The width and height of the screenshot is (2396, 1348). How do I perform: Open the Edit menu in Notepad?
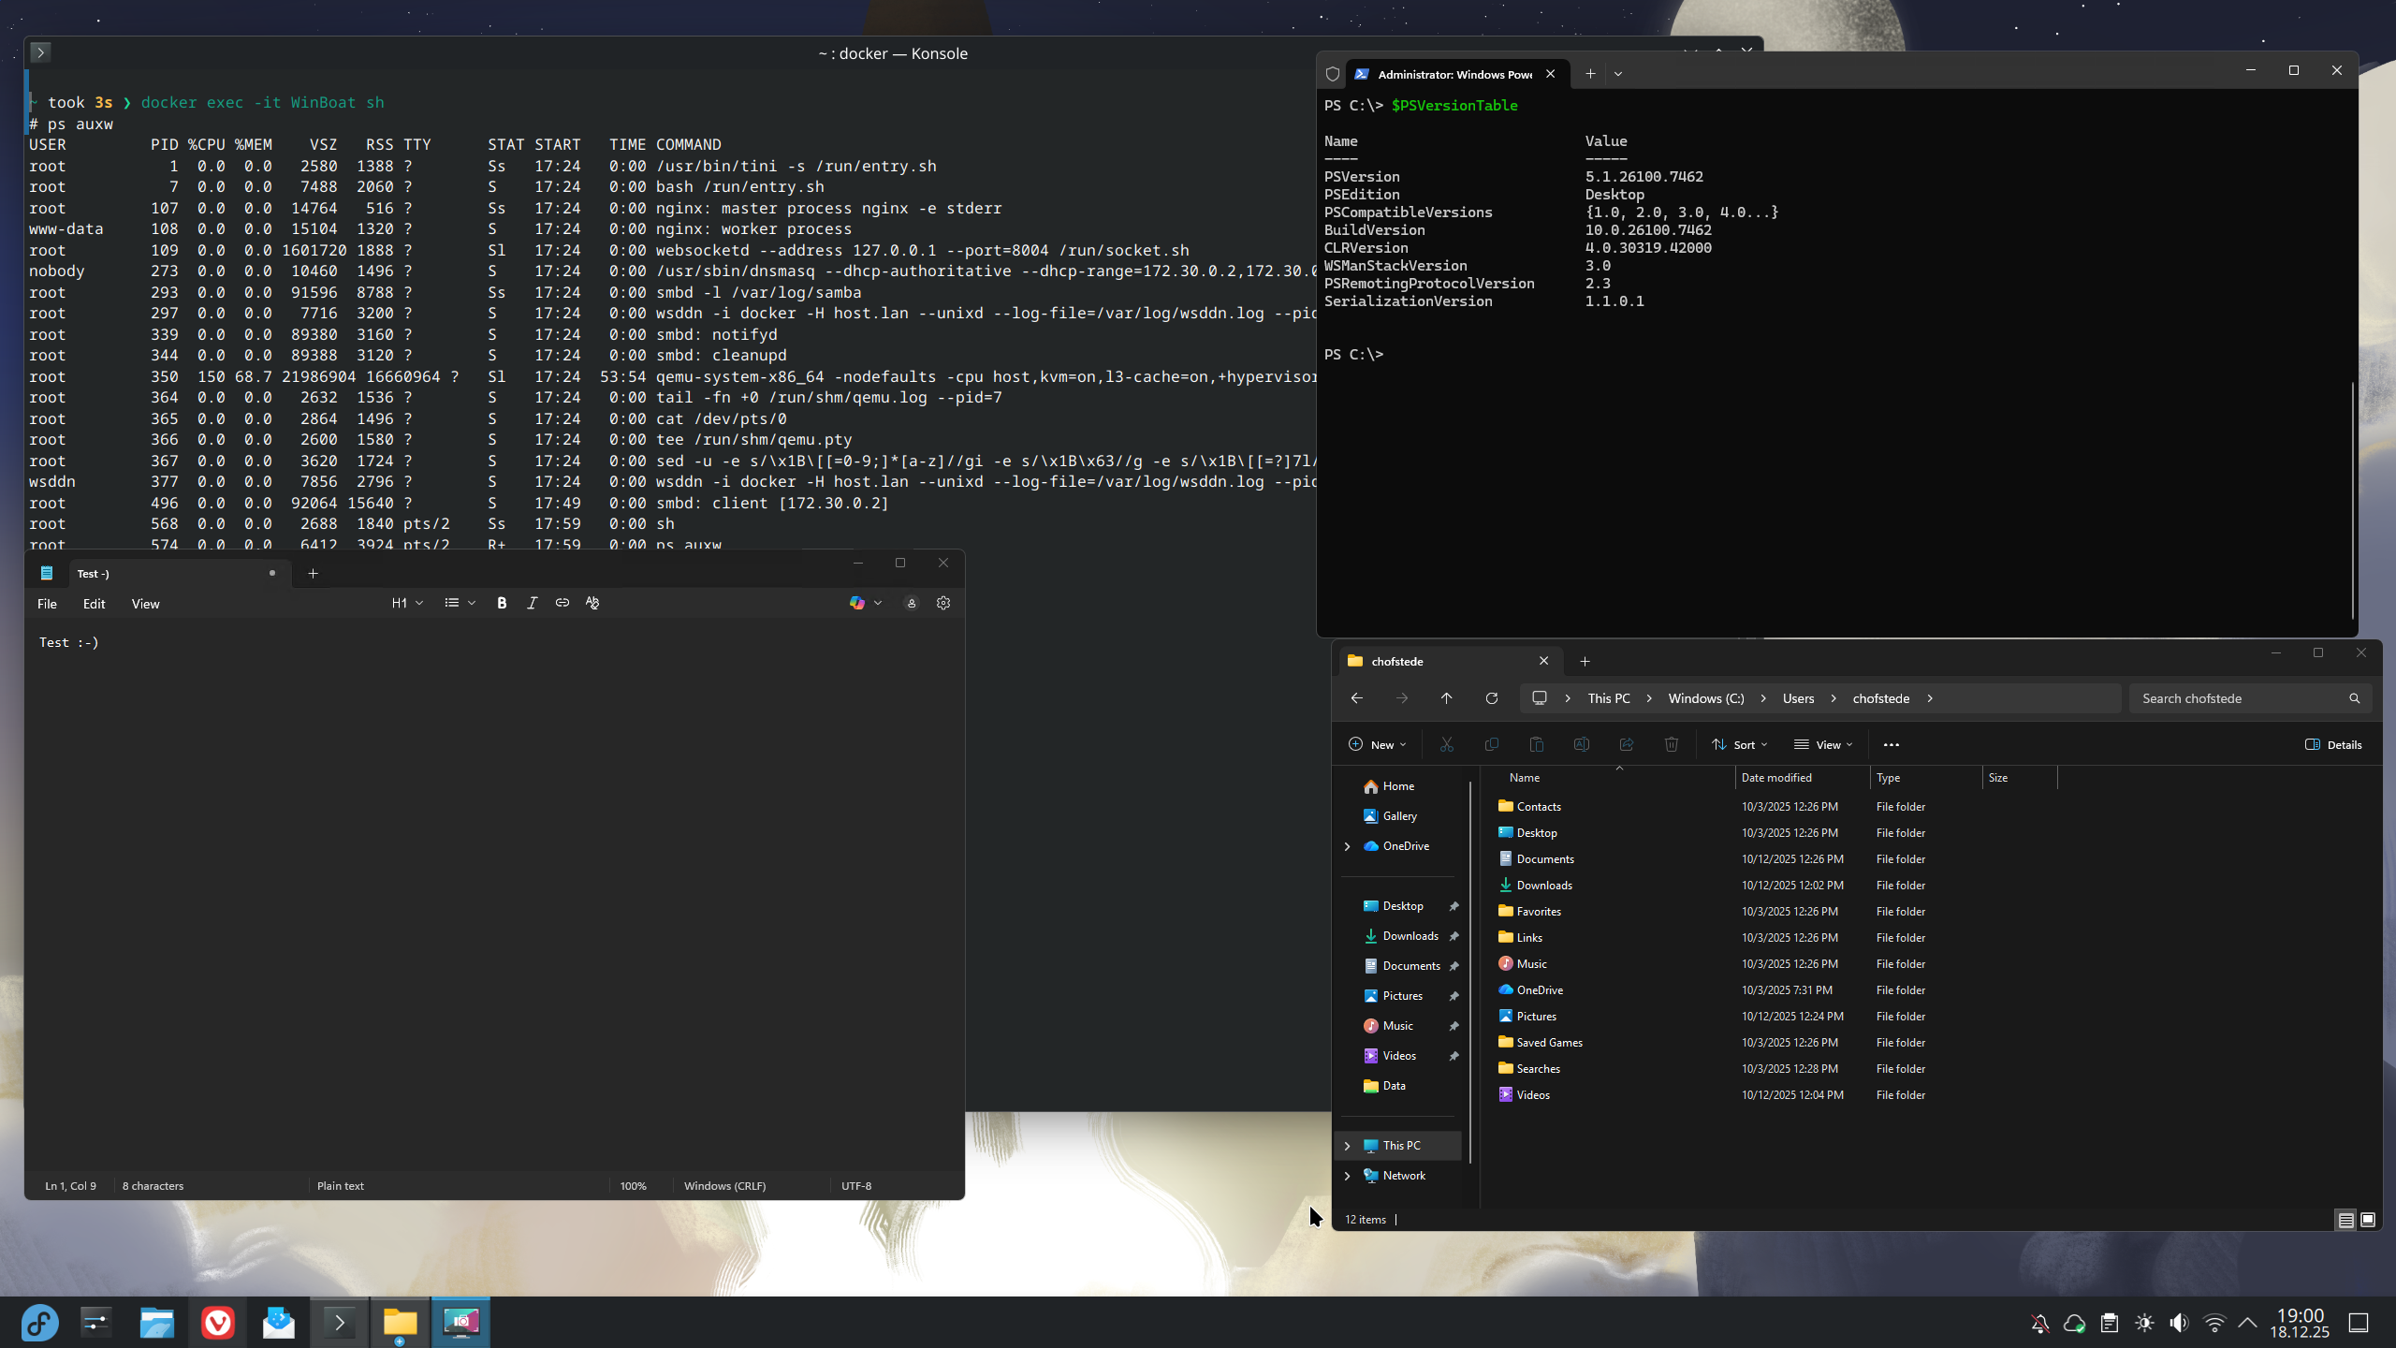[x=94, y=604]
